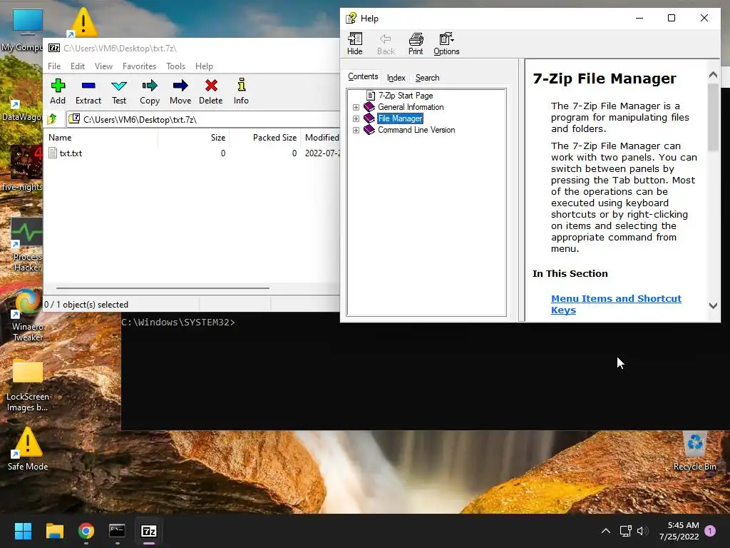Click the Help scrollbar down arrow
The height and width of the screenshot is (548, 730).
713,305
